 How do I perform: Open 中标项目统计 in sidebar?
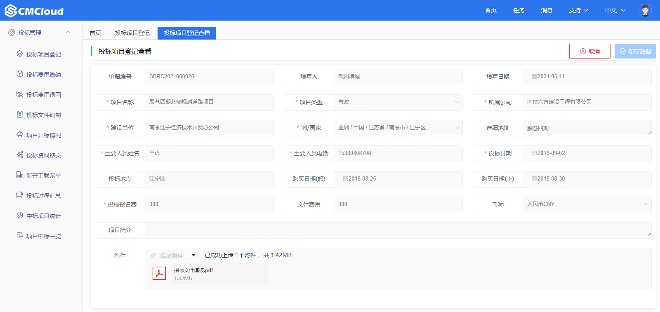point(44,216)
